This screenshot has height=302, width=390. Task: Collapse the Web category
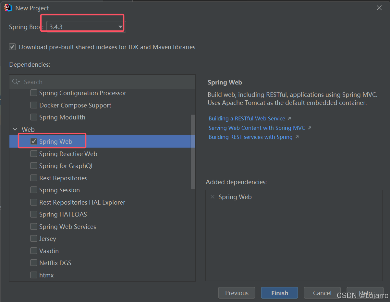pos(15,129)
